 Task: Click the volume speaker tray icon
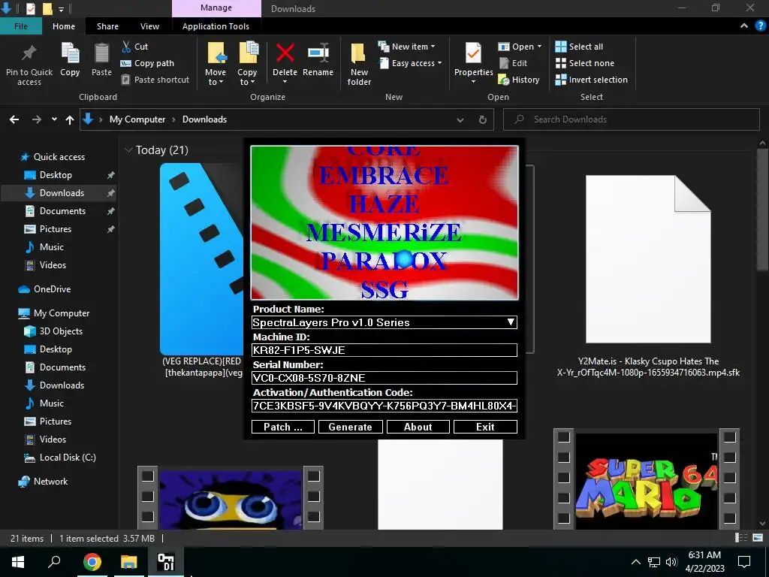[x=671, y=562]
